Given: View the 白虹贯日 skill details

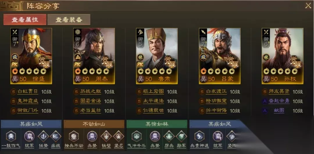Looking at the screenshot, I should pos(28,92).
